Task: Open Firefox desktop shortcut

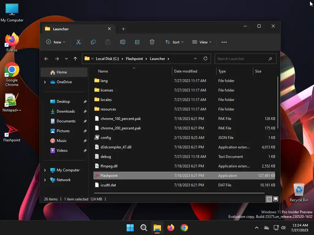Action: 12,42
